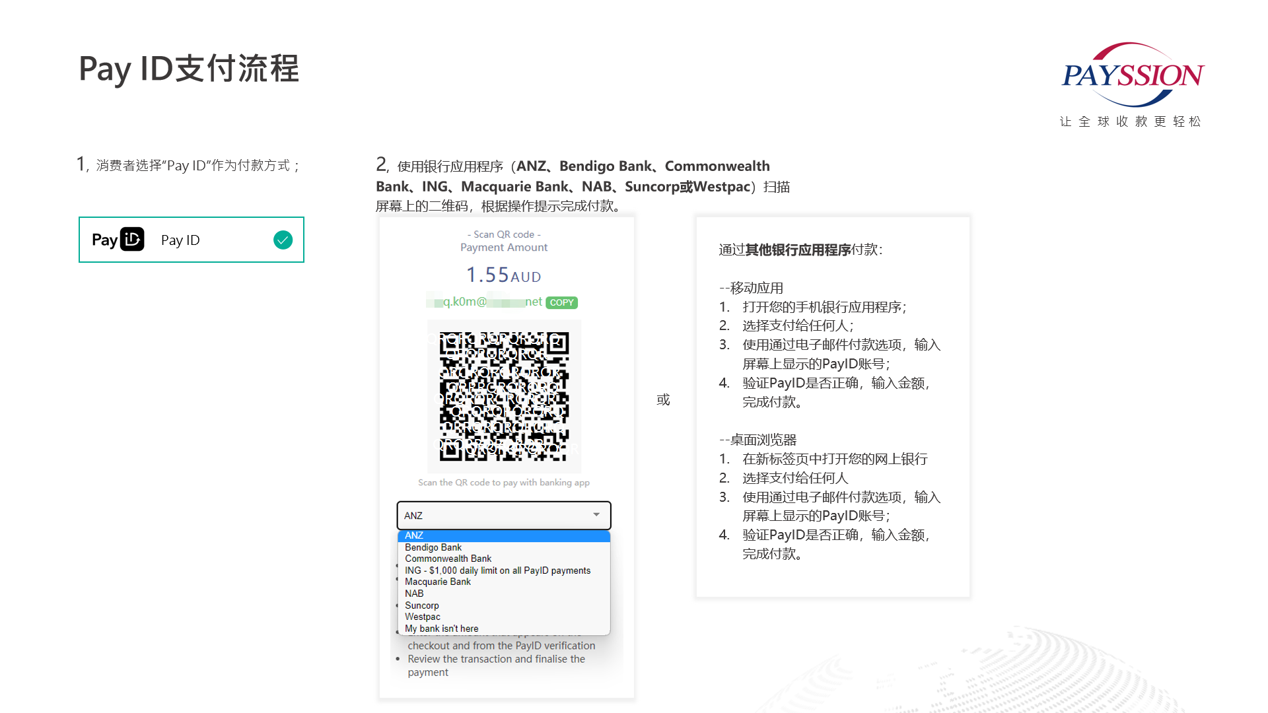Click the 1.55 AUD payment amount

pos(503,275)
